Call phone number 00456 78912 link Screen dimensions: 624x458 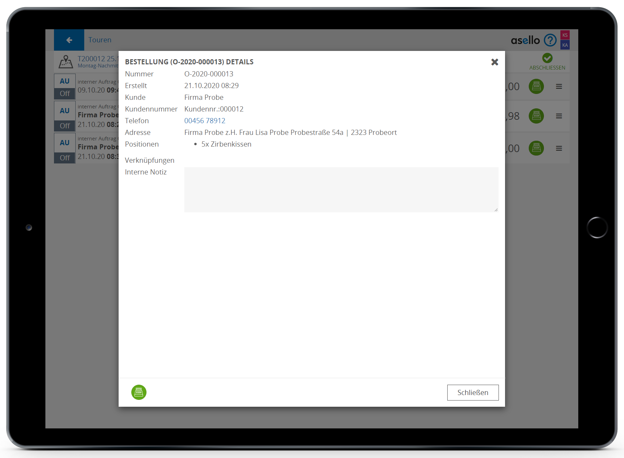tap(205, 121)
